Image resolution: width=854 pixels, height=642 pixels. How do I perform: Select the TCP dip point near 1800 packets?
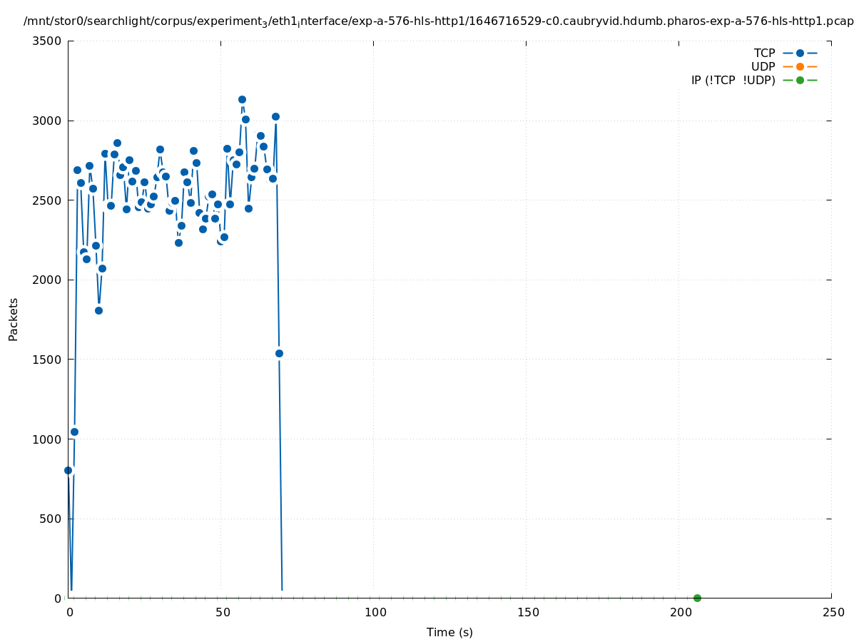[x=98, y=310]
